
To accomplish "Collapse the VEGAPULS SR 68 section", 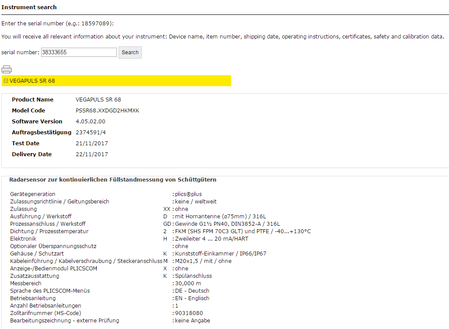I will click(x=6, y=81).
